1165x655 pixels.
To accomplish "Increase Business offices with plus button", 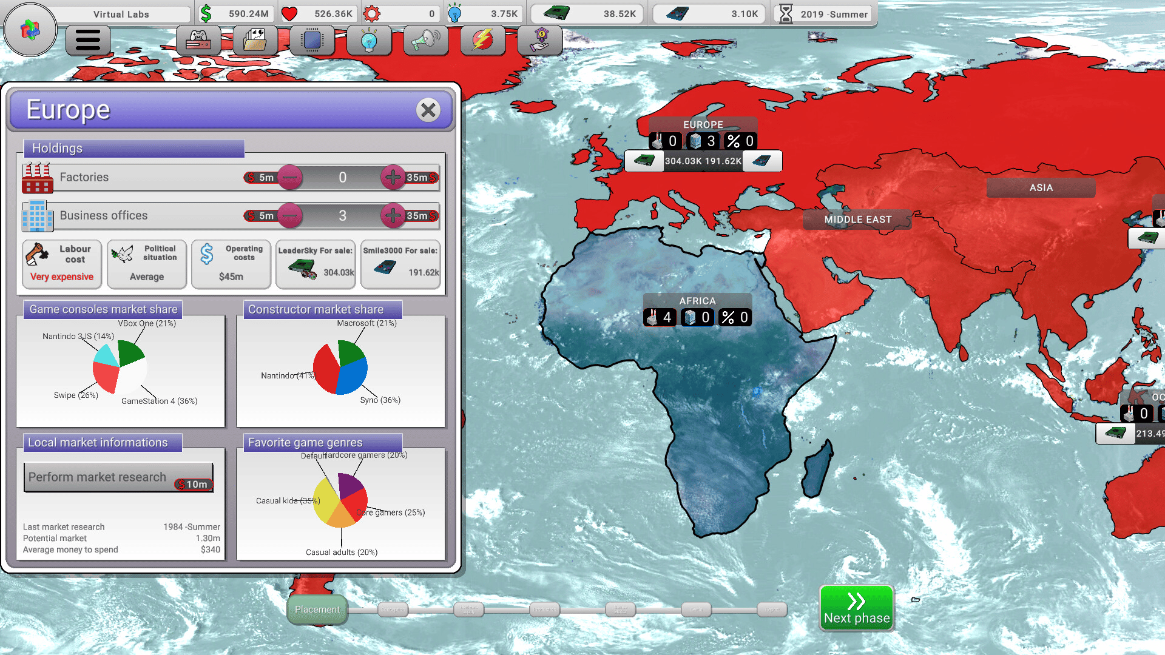I will (x=393, y=215).
